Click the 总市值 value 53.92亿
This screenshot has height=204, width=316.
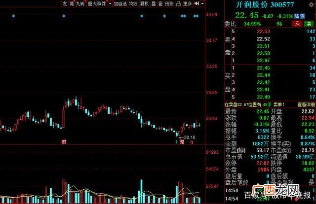(260, 157)
